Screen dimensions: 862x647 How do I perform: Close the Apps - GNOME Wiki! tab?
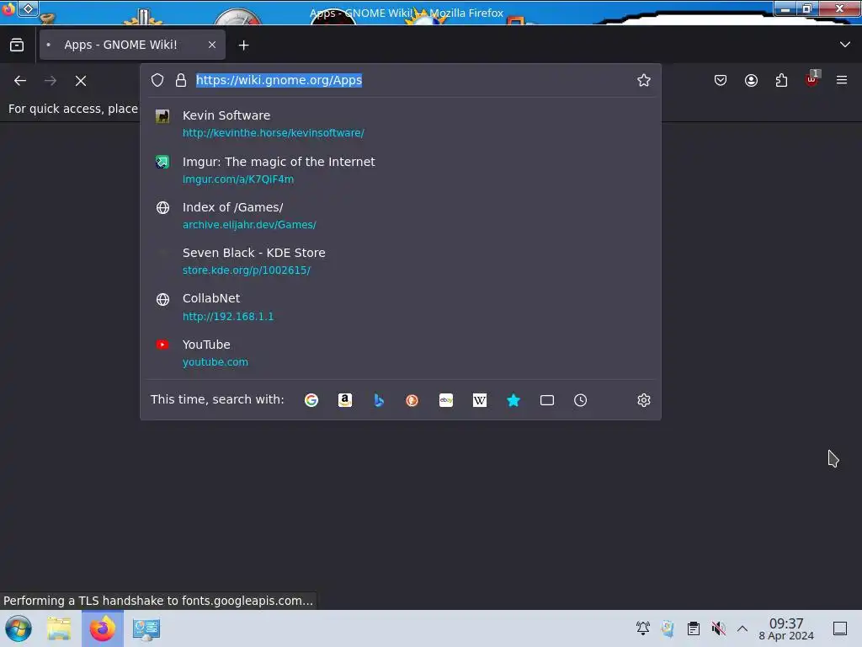212,45
